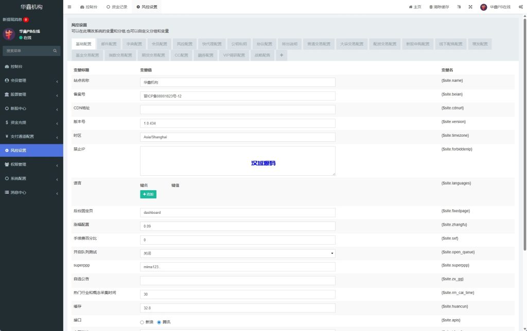Toggle the sidebar hamburger menu icon

pyautogui.click(x=69, y=7)
